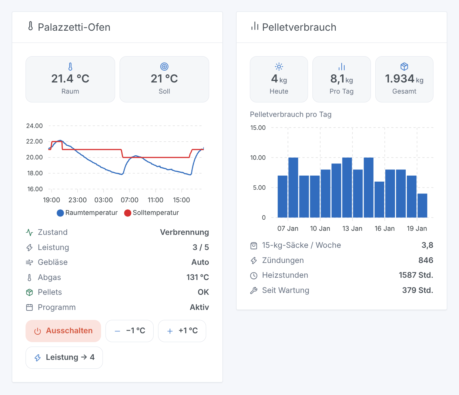This screenshot has width=459, height=395.
Task: Click the lightning icon next to Zündungen
Action: click(x=254, y=260)
